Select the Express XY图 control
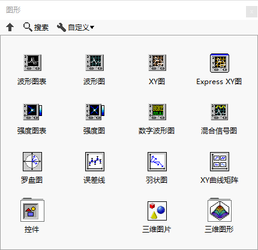258x250 pixels. coord(220,63)
